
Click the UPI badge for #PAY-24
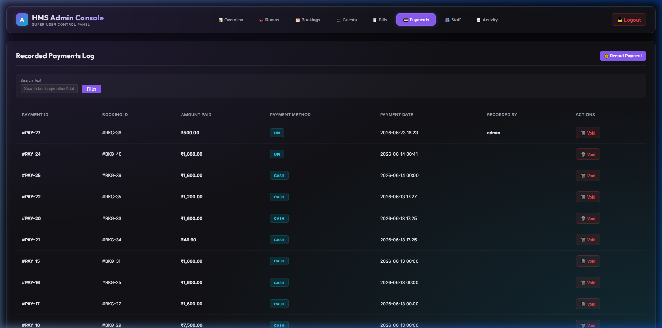click(x=277, y=154)
